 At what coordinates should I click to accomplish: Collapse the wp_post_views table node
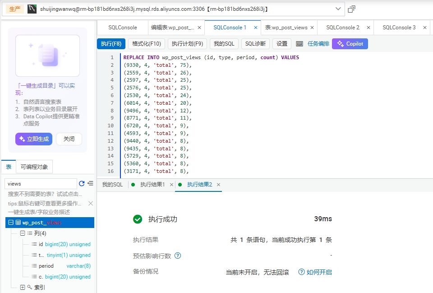point(11,223)
